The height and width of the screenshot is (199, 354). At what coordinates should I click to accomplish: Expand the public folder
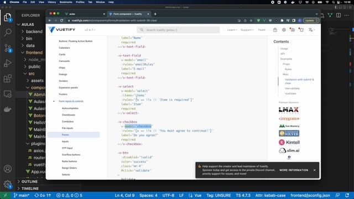(x=34, y=66)
